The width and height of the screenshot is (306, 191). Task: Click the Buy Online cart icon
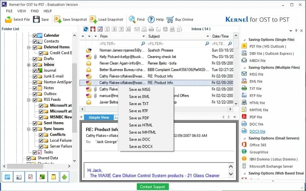170,19
